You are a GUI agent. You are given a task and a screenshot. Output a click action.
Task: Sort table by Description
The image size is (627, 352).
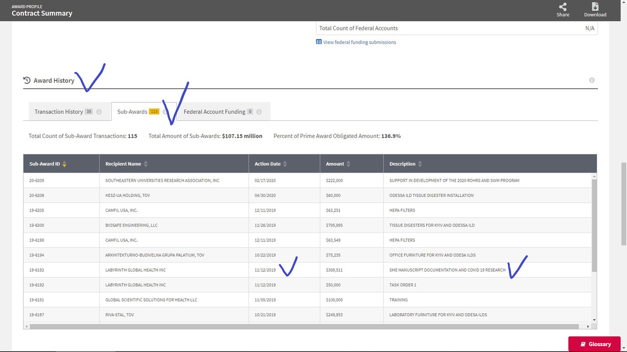coord(420,164)
